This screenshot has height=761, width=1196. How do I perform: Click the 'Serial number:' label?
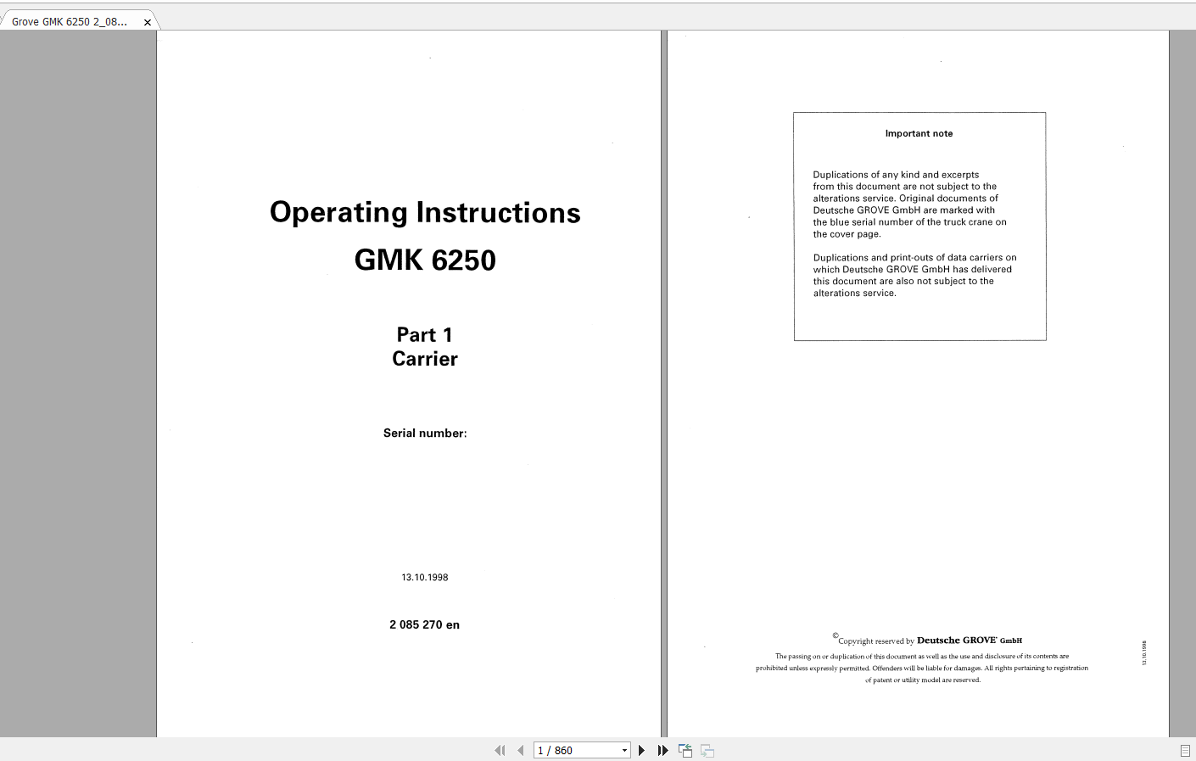[425, 434]
